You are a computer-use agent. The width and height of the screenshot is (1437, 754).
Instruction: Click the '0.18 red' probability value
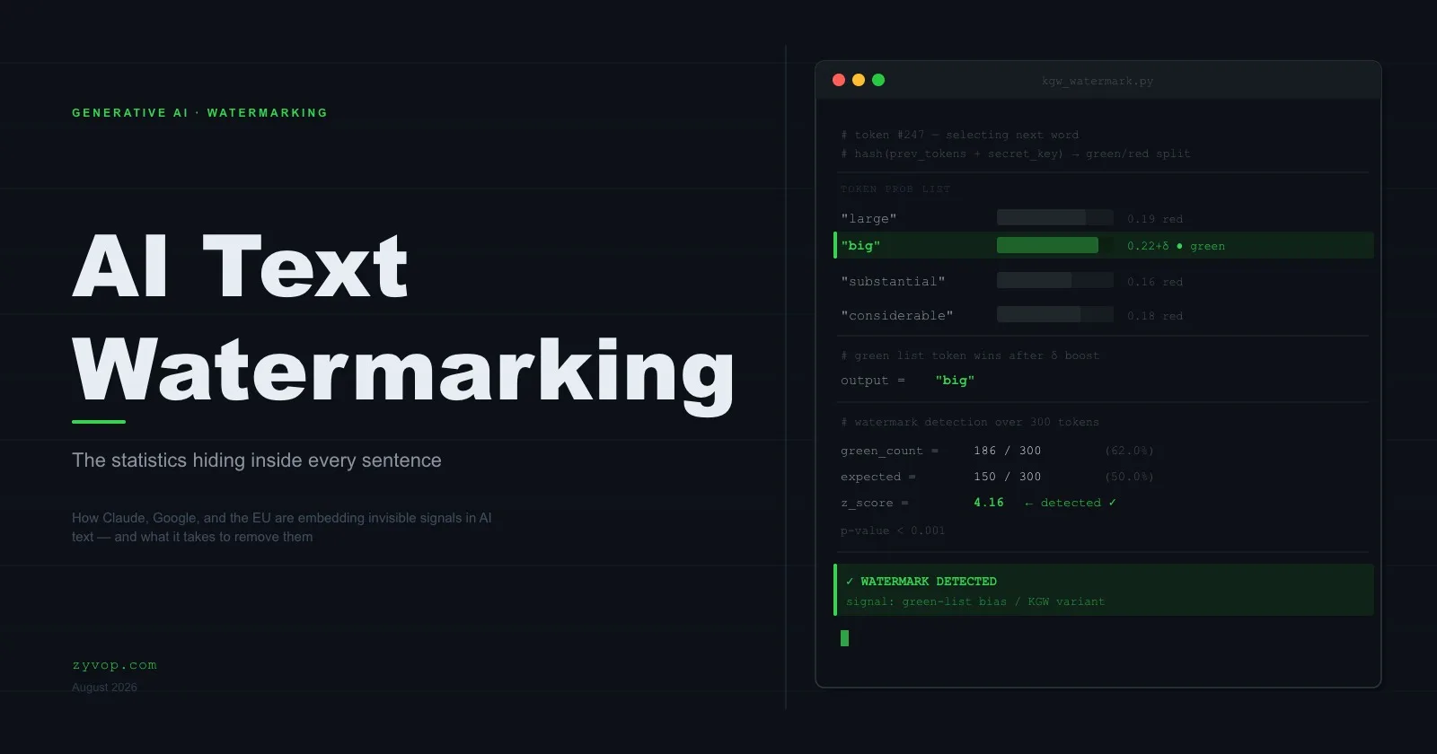click(1155, 316)
